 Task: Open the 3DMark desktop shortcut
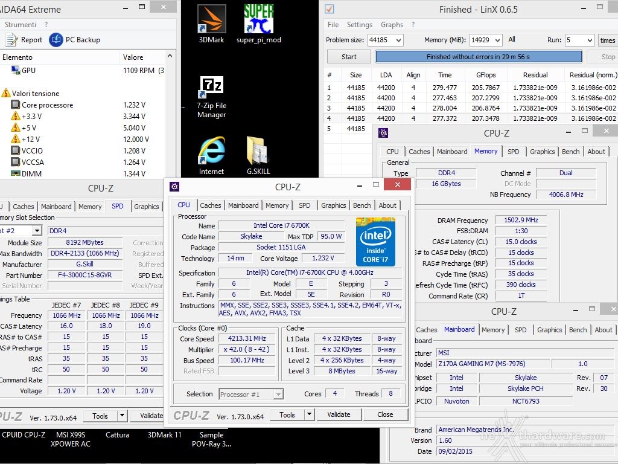click(212, 24)
